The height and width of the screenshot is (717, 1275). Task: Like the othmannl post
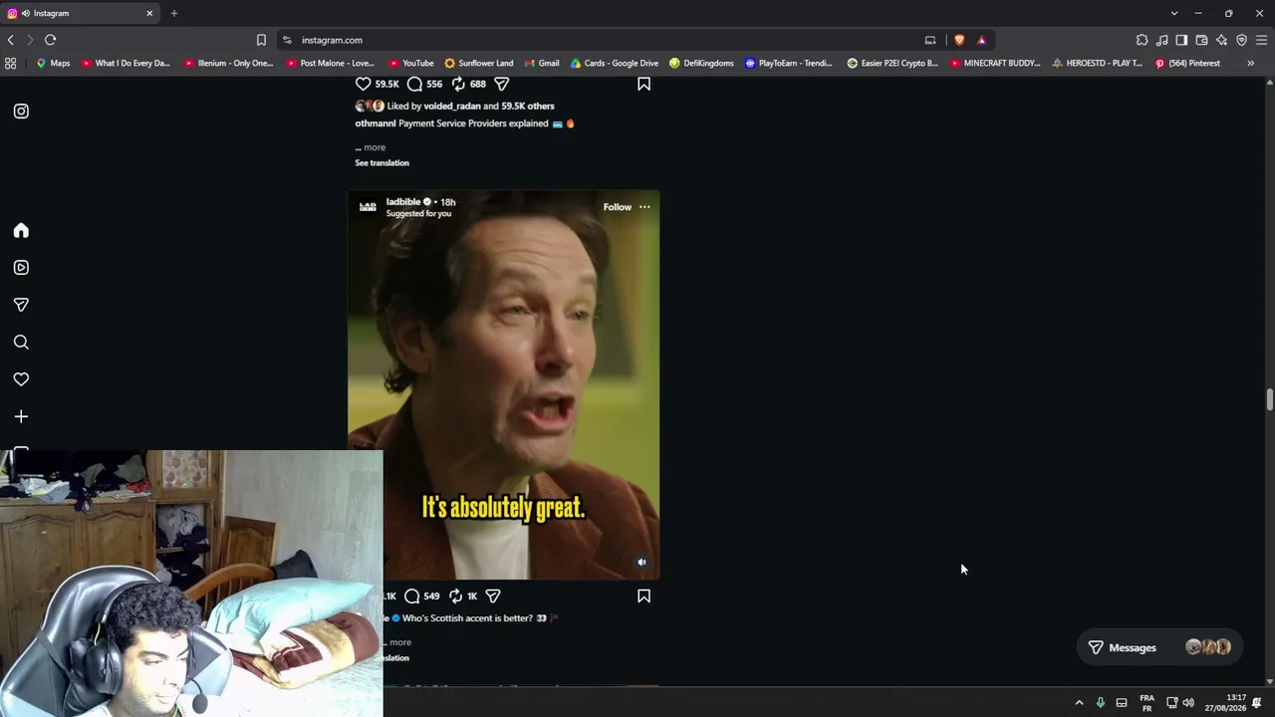[x=364, y=84]
